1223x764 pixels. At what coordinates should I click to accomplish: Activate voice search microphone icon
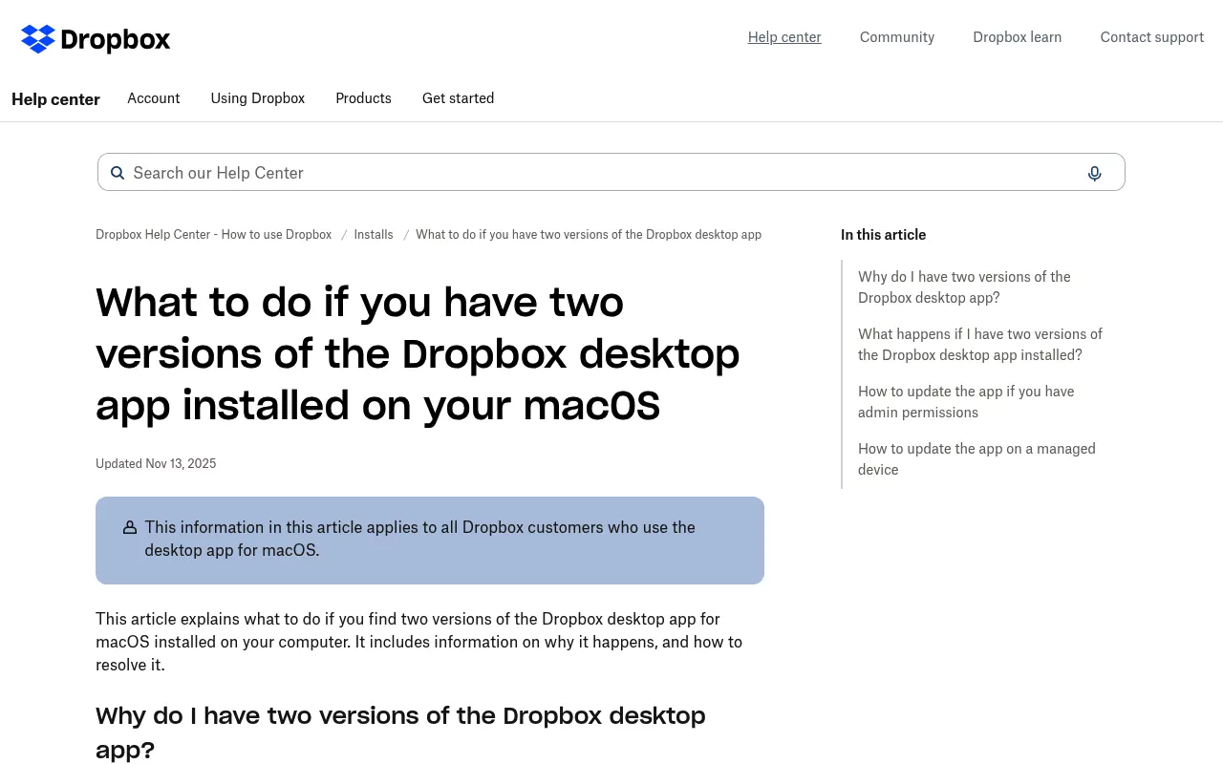click(1095, 173)
